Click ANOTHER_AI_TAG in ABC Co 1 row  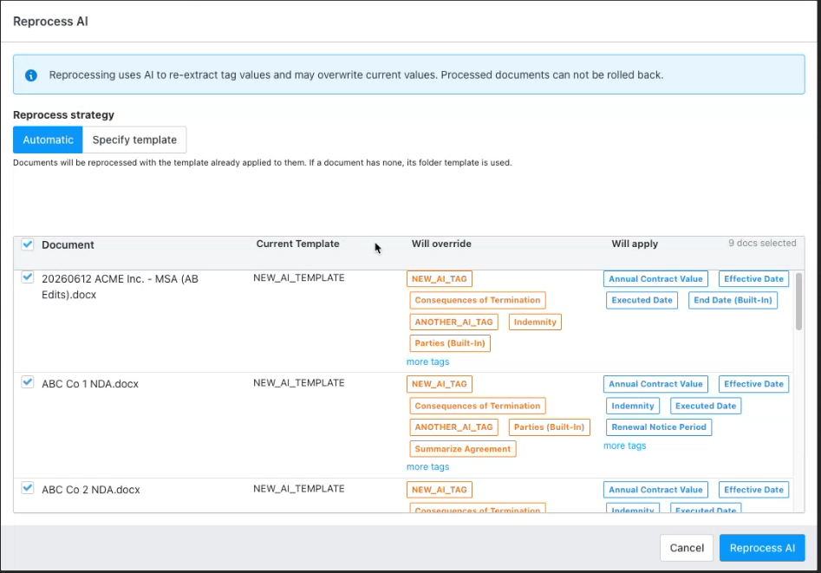[x=454, y=427]
